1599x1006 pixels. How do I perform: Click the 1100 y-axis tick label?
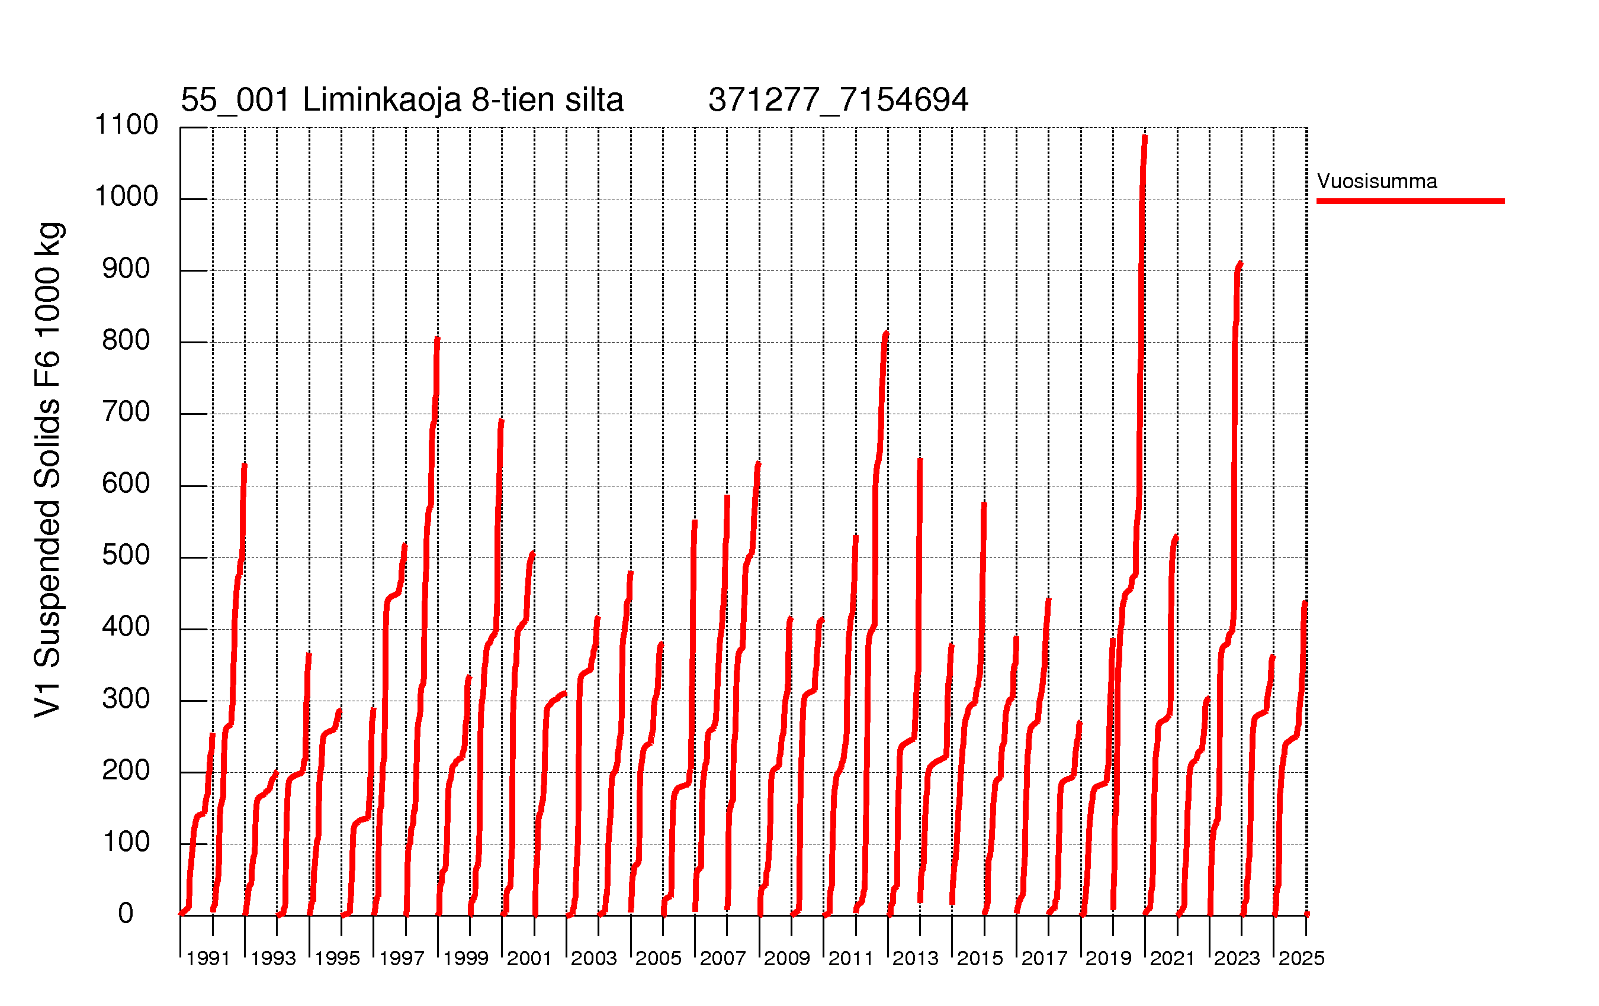pos(126,125)
